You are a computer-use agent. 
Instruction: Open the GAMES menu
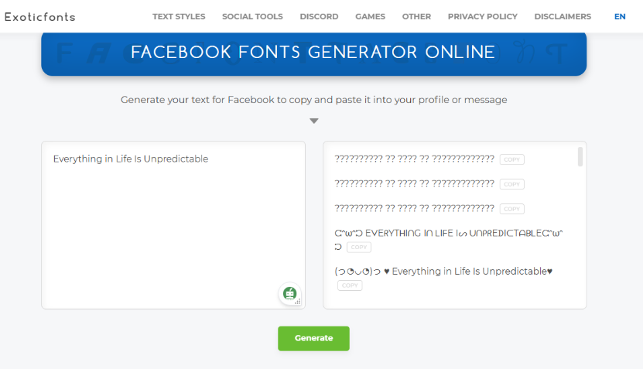coord(370,17)
